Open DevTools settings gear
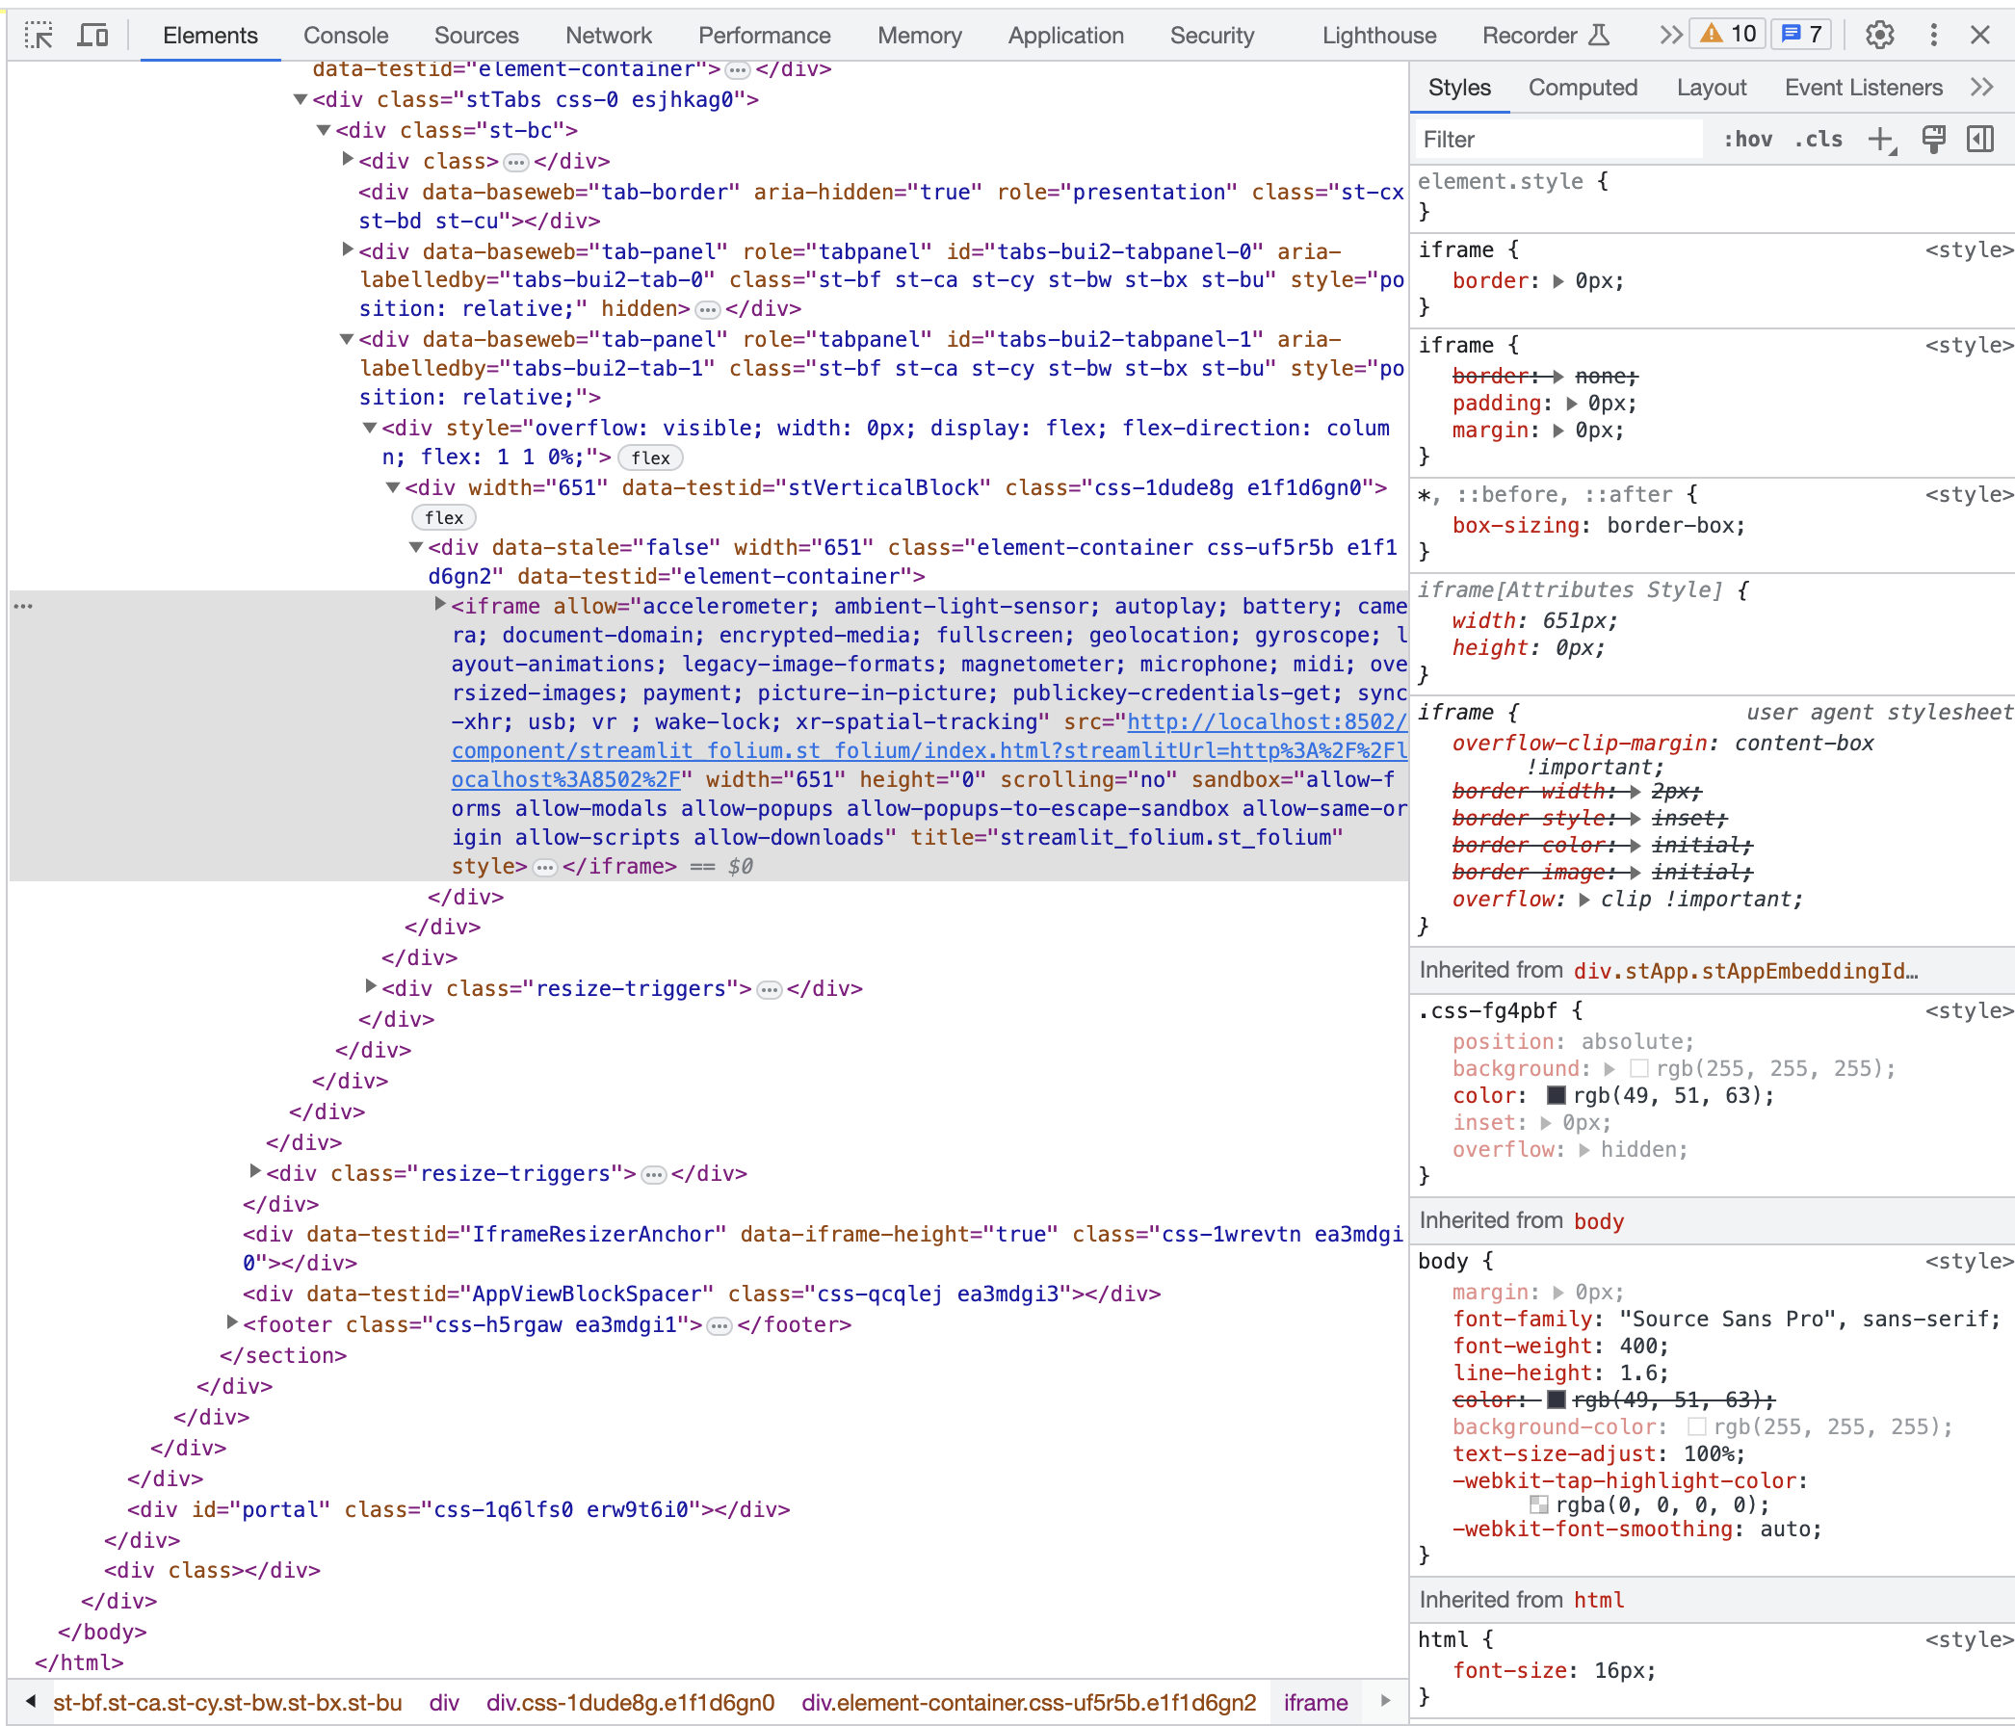The image size is (2015, 1726). tap(1880, 34)
